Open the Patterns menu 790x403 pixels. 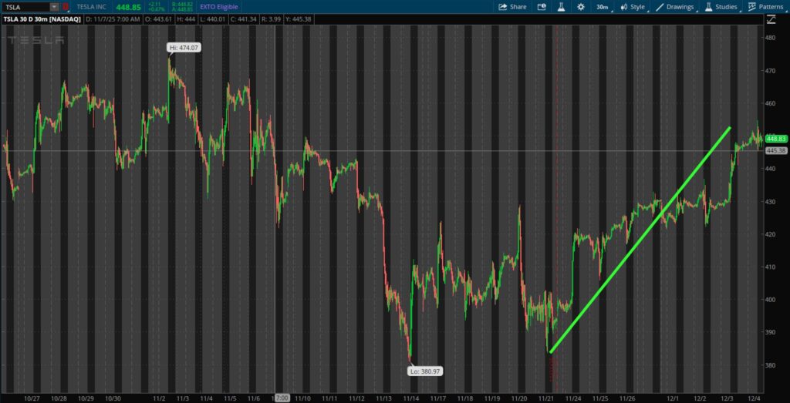[767, 7]
